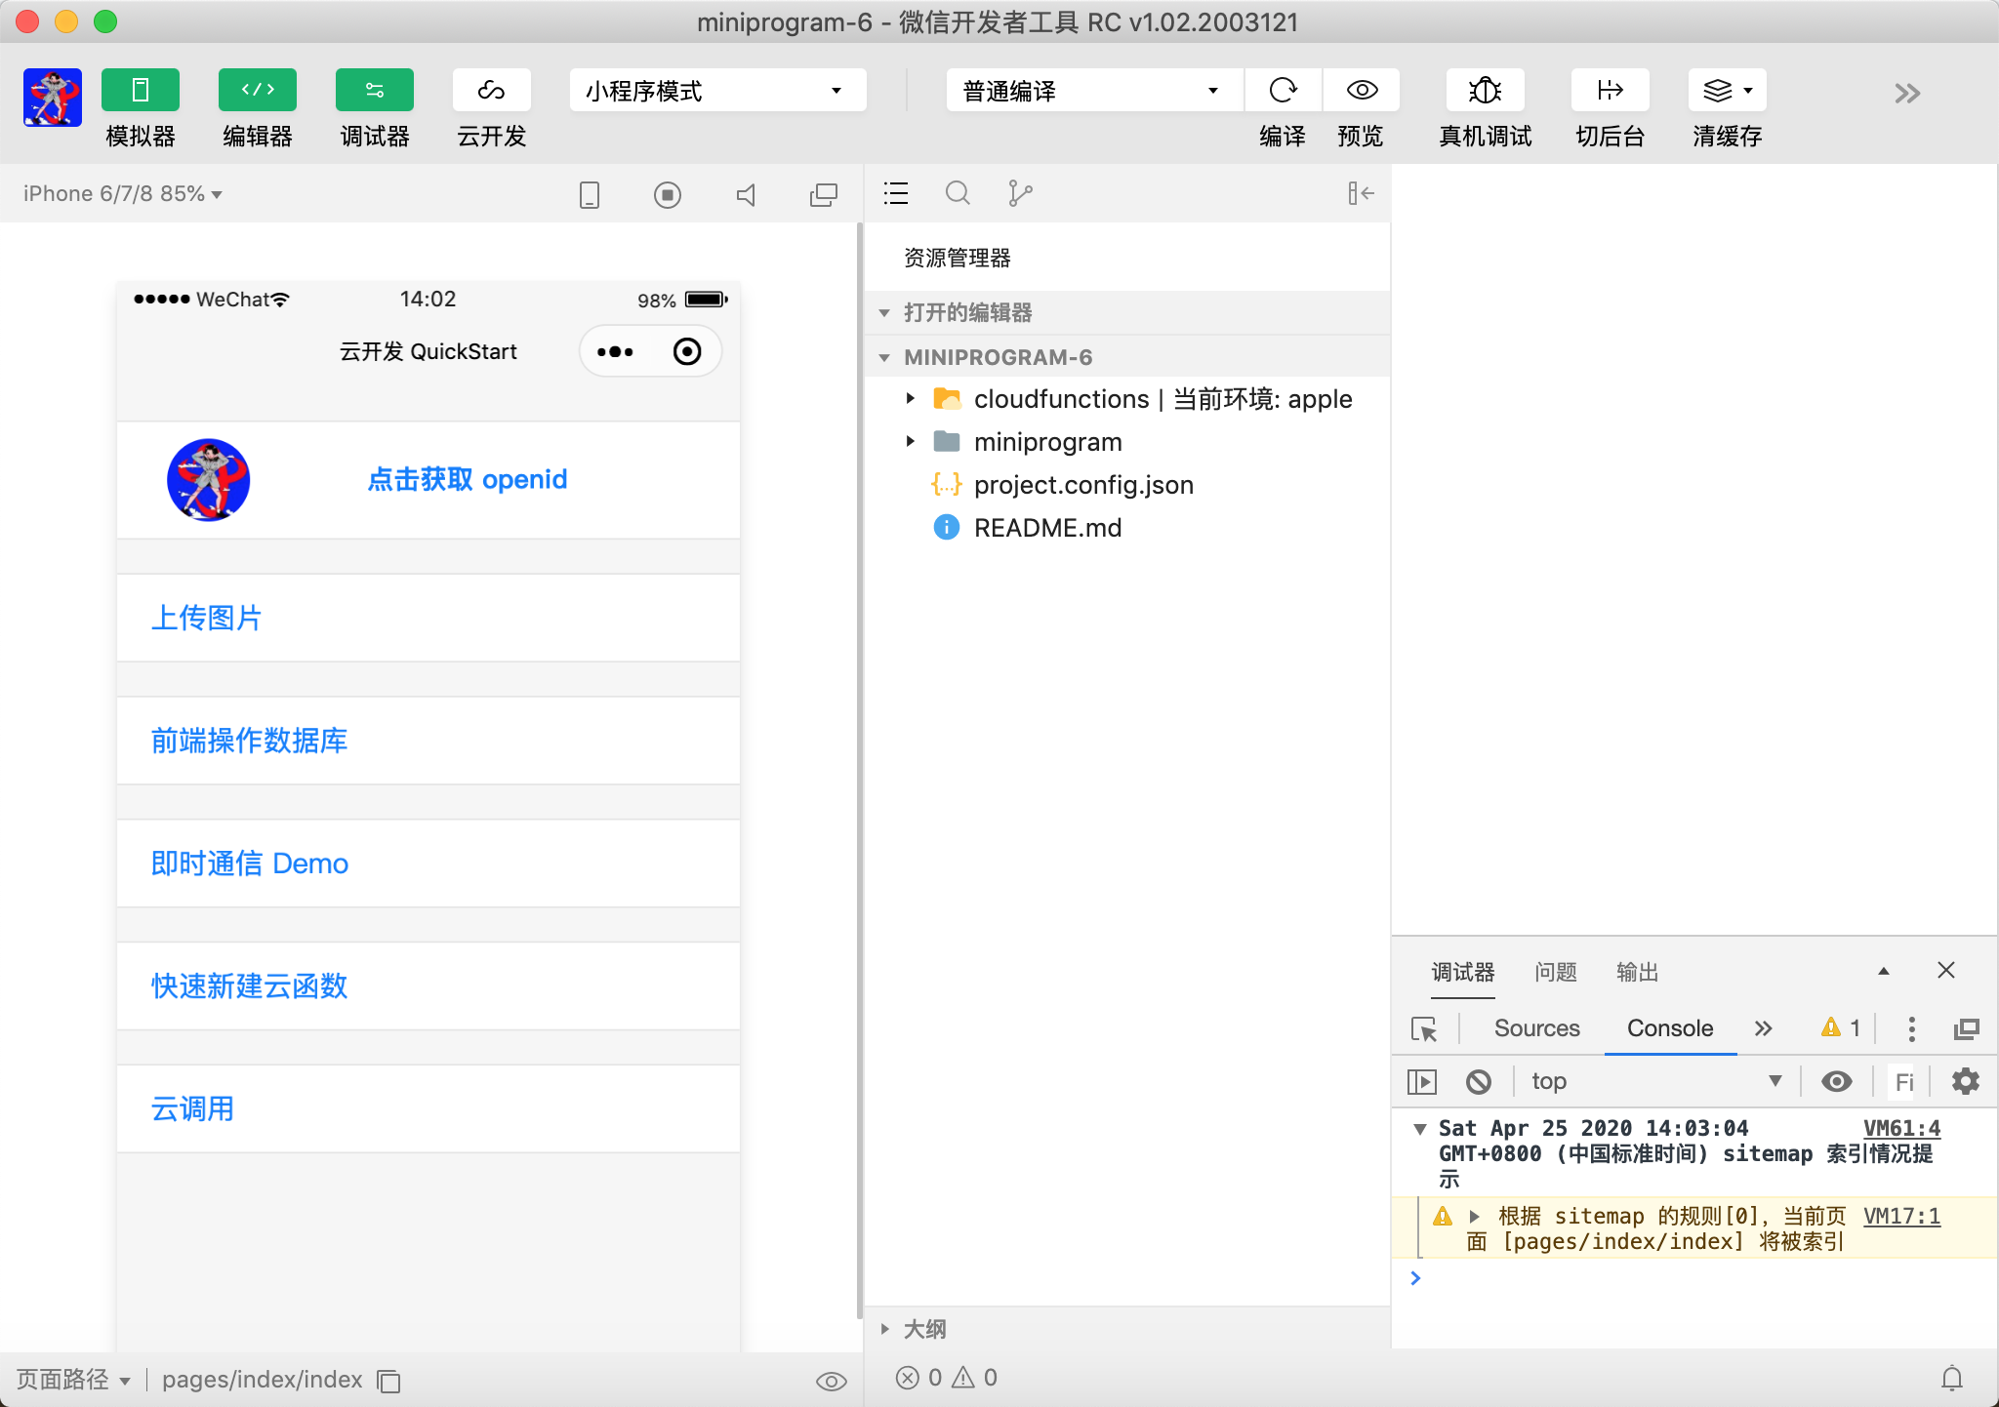Image resolution: width=1999 pixels, height=1407 pixels.
Task: Toggle the debugger panel button
Action: coord(375,91)
